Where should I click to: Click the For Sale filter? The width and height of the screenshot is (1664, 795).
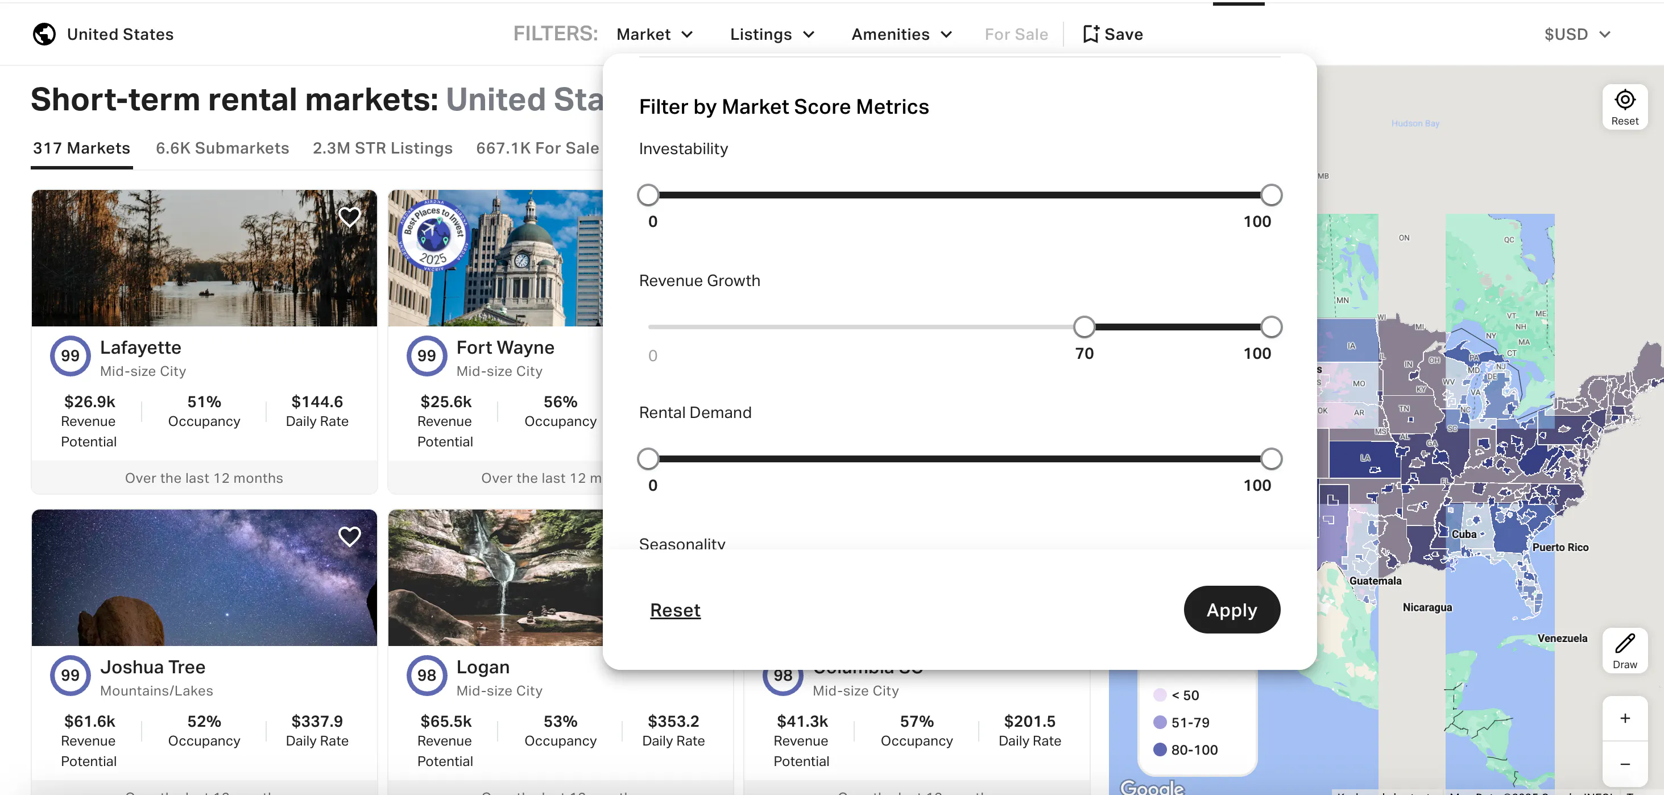tap(1016, 34)
